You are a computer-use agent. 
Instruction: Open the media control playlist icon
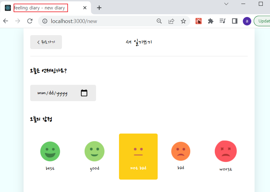click(223, 21)
